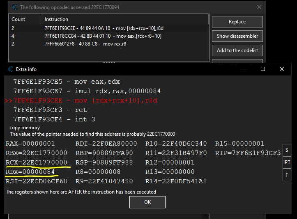Minimize the Extra info window
The width and height of the screenshot is (297, 219).
click(x=244, y=69)
